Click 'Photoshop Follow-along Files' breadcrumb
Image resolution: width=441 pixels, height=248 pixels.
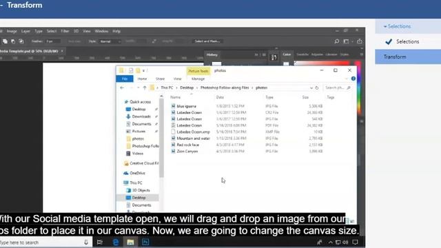click(x=225, y=87)
